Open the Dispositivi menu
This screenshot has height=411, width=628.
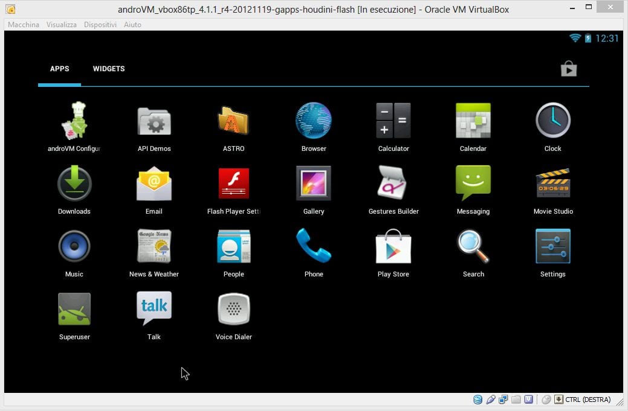click(100, 25)
